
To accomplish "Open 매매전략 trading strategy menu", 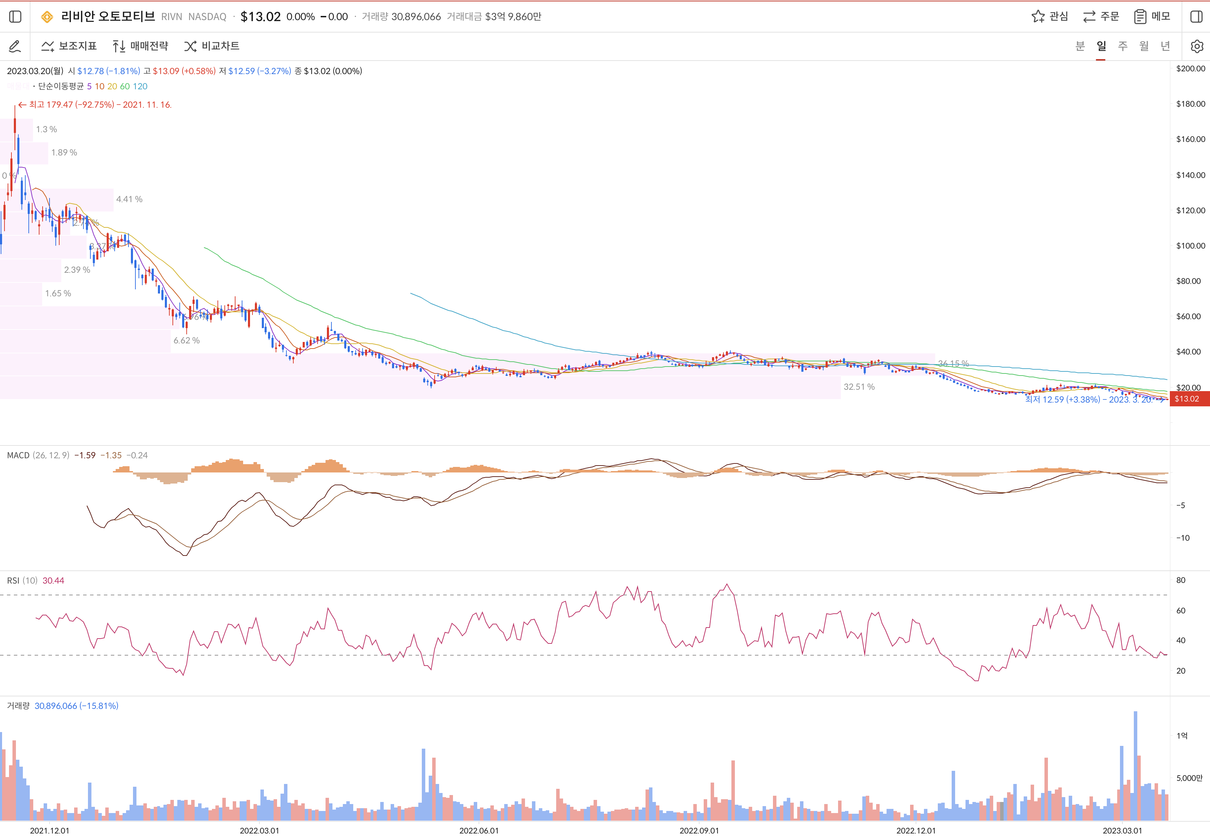I will tap(140, 46).
